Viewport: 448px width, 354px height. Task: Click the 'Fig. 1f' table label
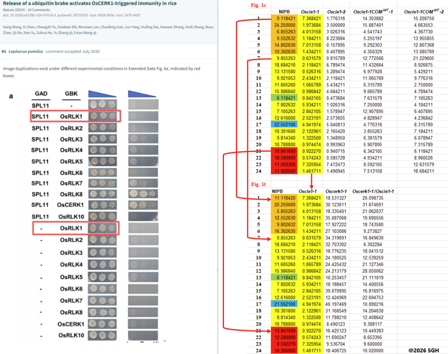click(x=258, y=184)
